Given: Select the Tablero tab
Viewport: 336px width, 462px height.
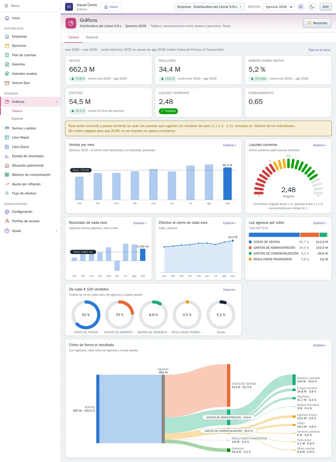Looking at the screenshot, I should click(73, 37).
